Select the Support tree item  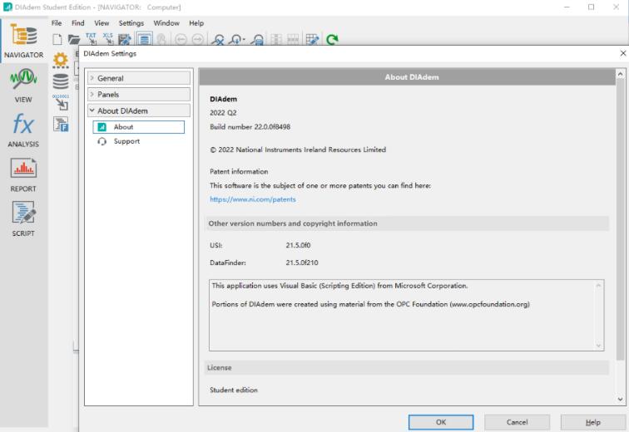pyautogui.click(x=126, y=141)
